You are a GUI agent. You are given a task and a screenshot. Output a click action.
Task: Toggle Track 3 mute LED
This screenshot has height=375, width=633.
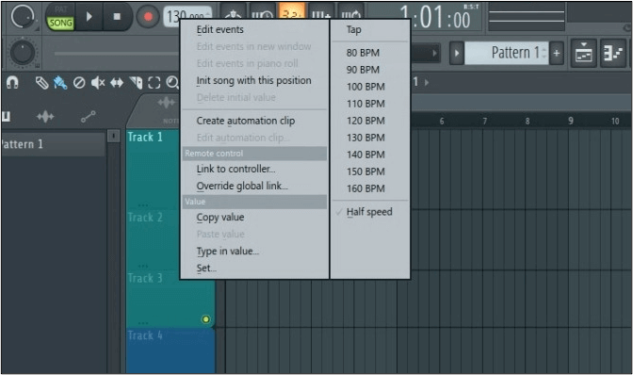tap(205, 319)
